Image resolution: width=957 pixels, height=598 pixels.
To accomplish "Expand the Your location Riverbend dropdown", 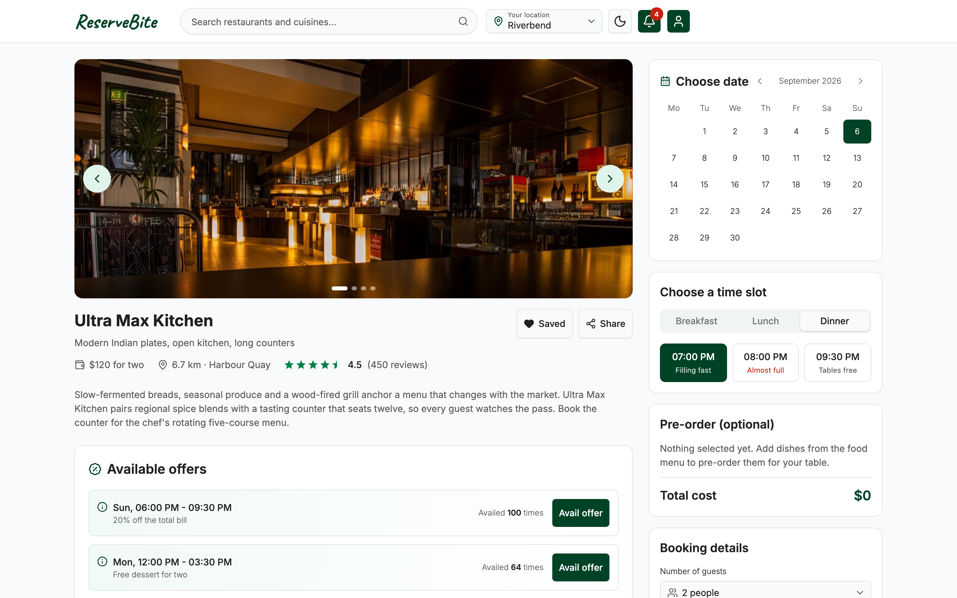I will coord(544,21).
